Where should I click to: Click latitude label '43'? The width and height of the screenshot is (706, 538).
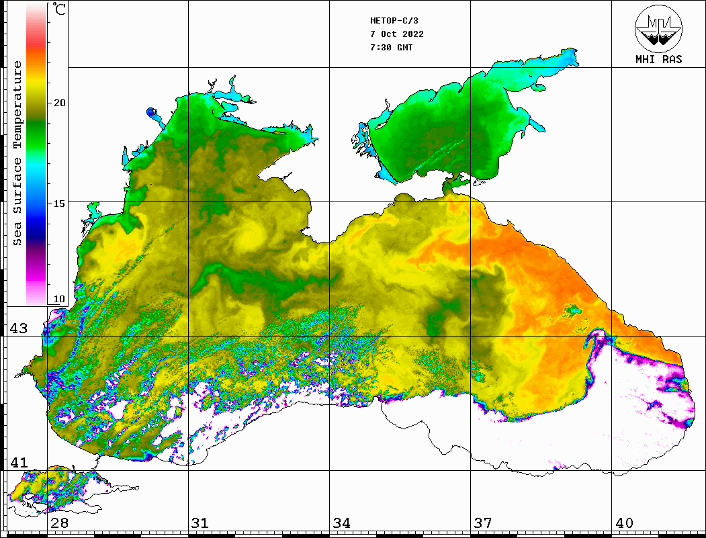(x=19, y=328)
